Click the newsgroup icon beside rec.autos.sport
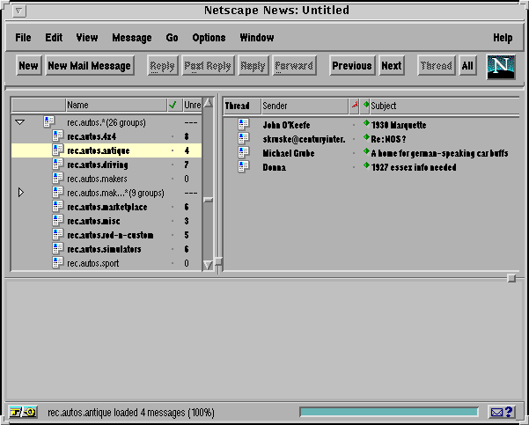The width and height of the screenshot is (529, 425). (58, 263)
